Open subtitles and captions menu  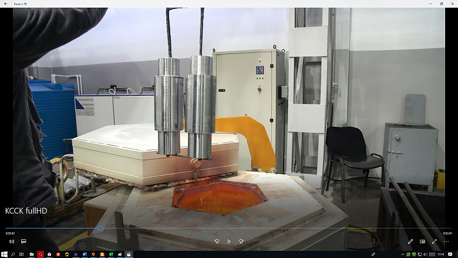click(x=23, y=242)
